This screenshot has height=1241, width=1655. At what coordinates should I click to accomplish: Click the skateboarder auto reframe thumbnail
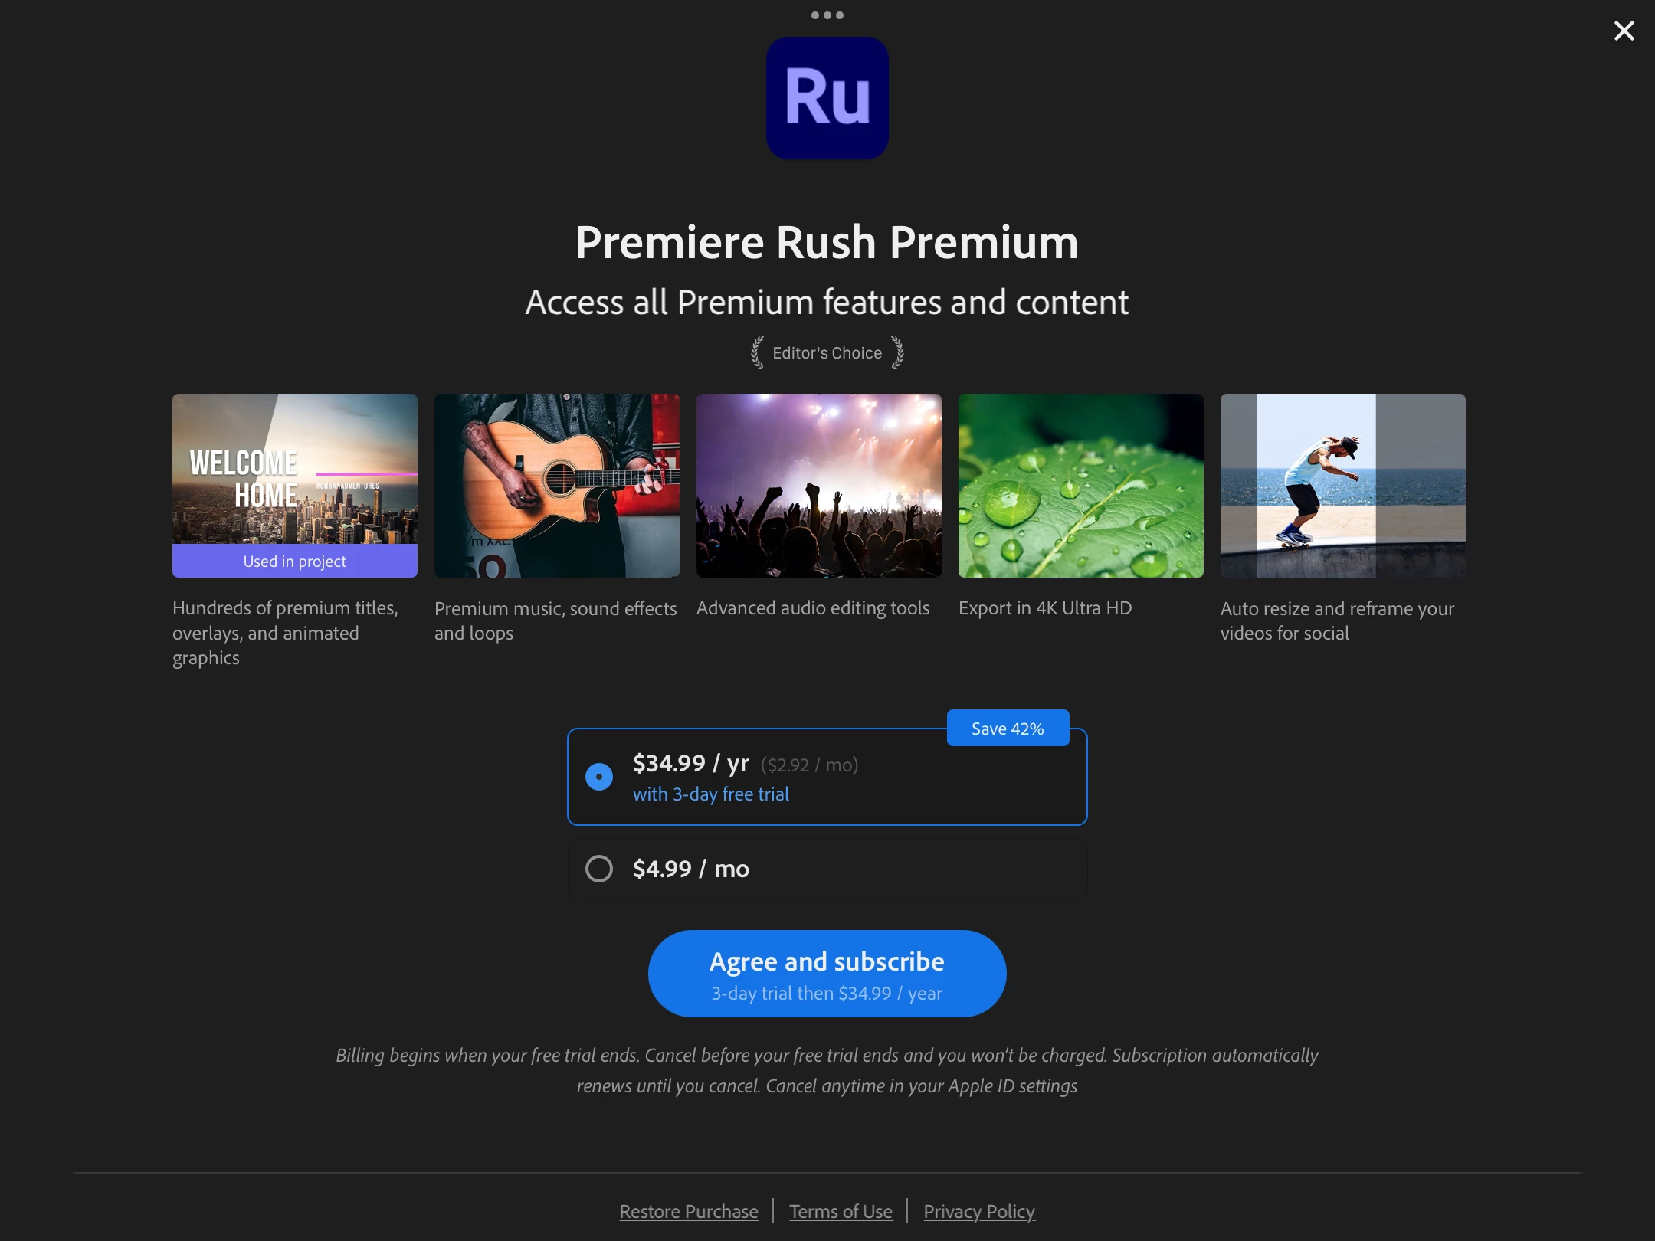1343,486
